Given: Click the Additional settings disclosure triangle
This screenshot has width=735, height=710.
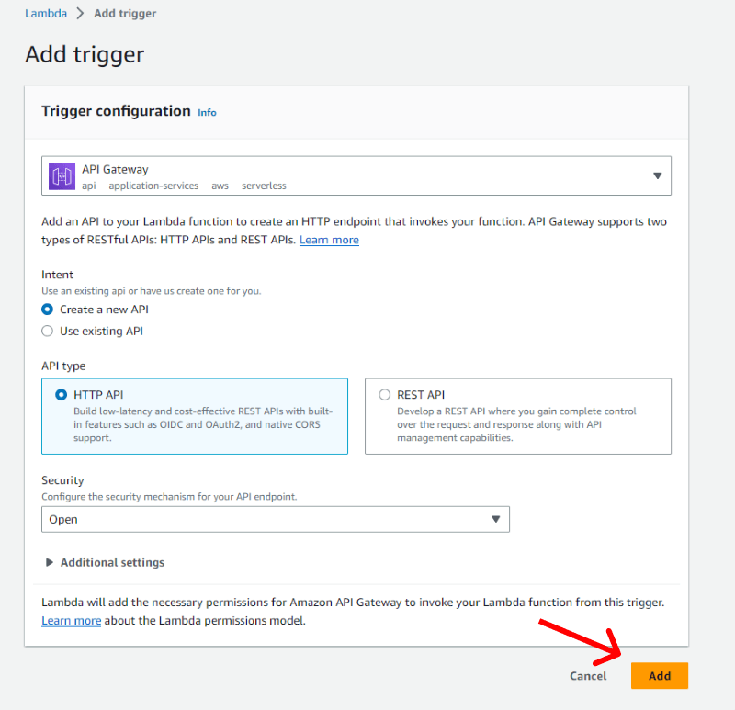Looking at the screenshot, I should [49, 562].
